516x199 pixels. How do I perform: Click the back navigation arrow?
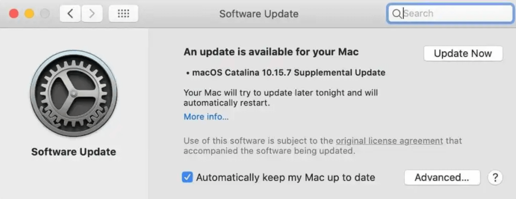pyautogui.click(x=70, y=14)
